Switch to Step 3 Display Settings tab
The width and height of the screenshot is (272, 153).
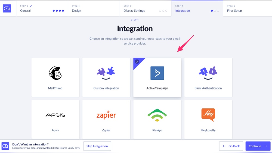(x=146, y=8)
